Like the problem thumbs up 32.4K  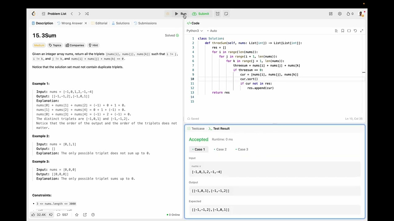pyautogui.click(x=38, y=215)
